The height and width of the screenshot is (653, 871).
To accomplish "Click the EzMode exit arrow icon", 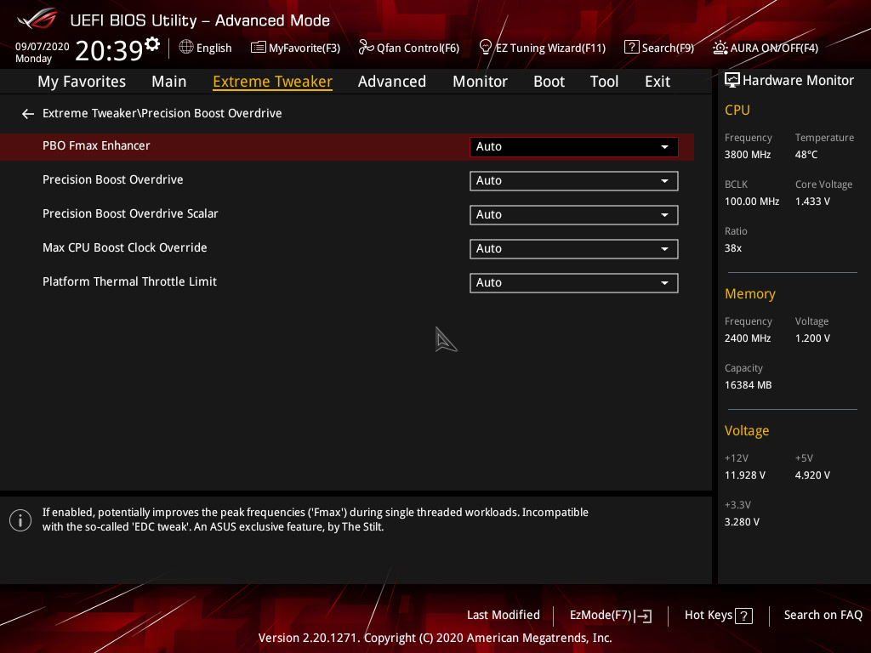I will coord(643,616).
